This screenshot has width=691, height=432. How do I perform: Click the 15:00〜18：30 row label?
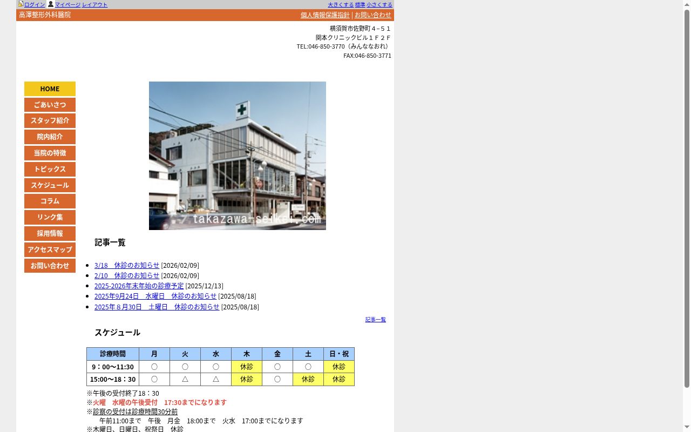[x=113, y=379]
